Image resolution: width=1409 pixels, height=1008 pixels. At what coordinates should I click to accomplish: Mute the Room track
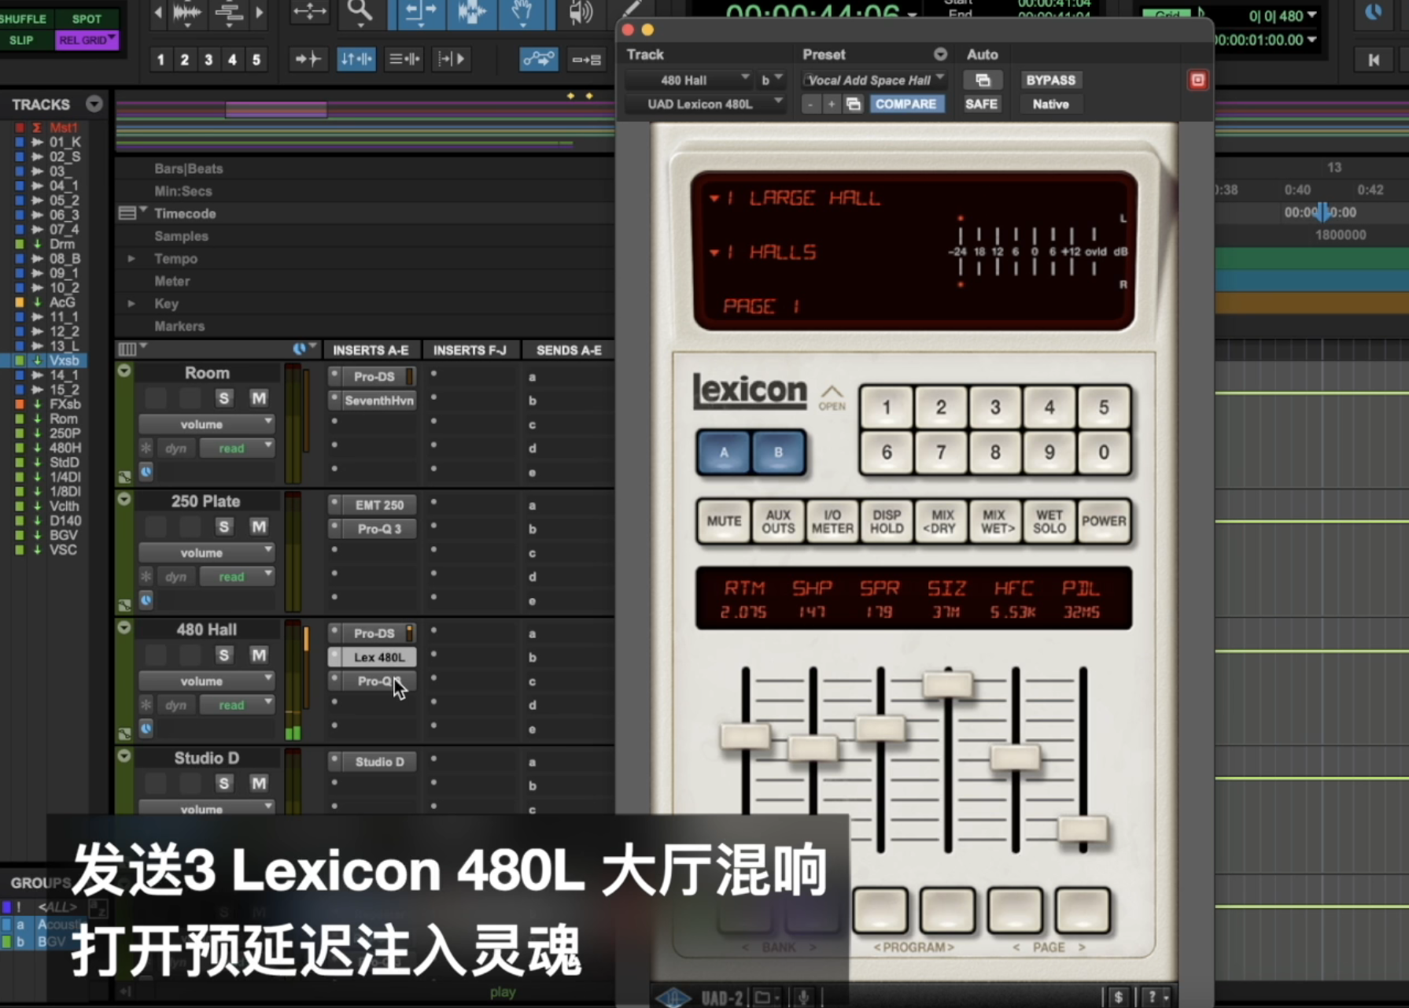pyautogui.click(x=258, y=398)
